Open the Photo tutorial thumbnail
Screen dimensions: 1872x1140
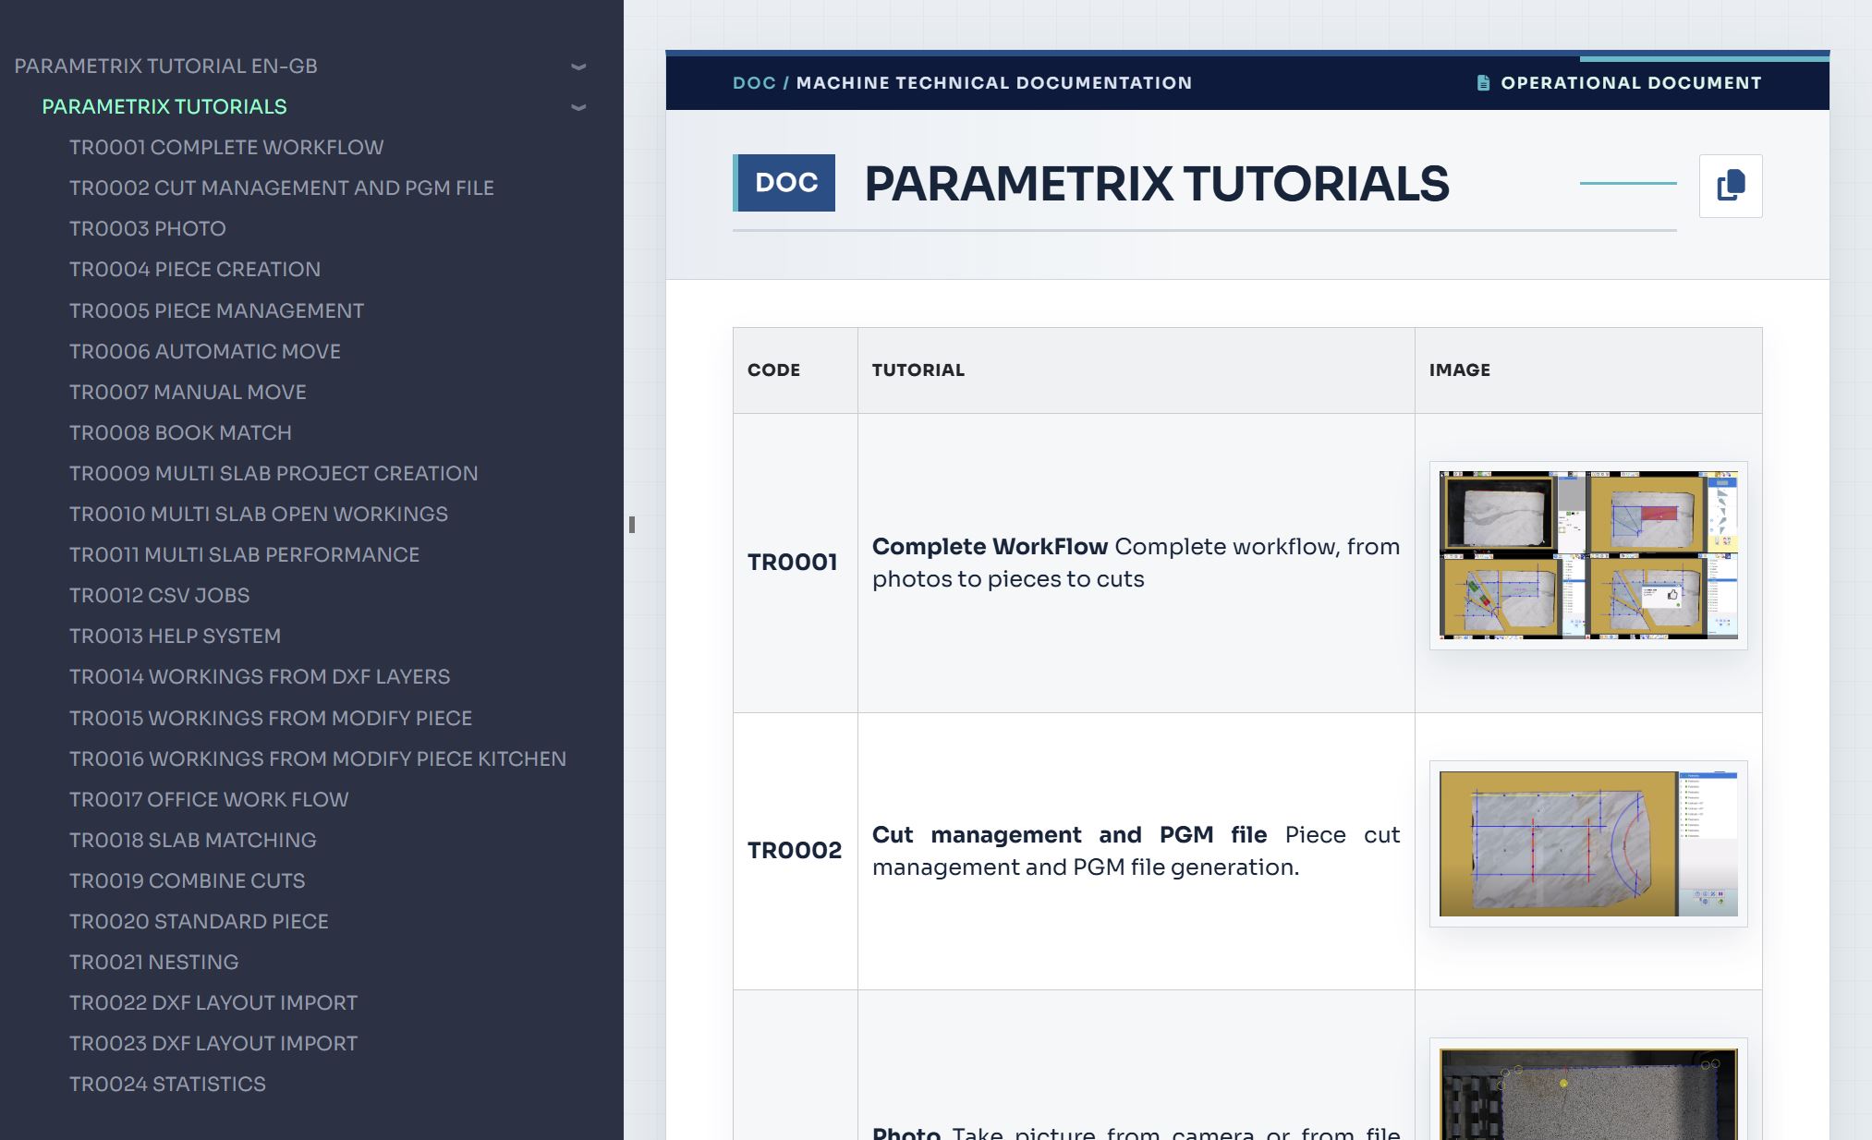click(x=1588, y=1093)
